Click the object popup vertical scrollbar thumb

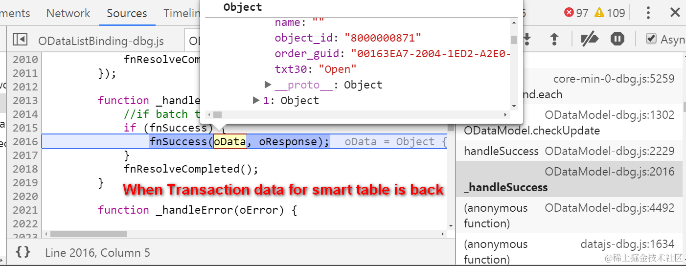(514, 40)
